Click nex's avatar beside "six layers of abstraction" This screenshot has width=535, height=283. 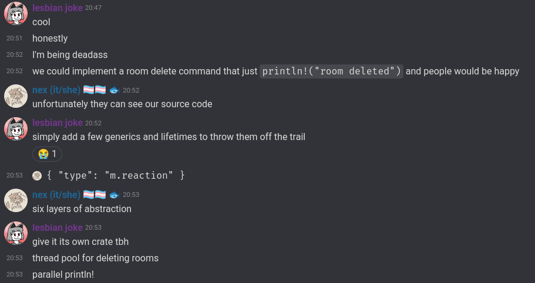[16, 200]
